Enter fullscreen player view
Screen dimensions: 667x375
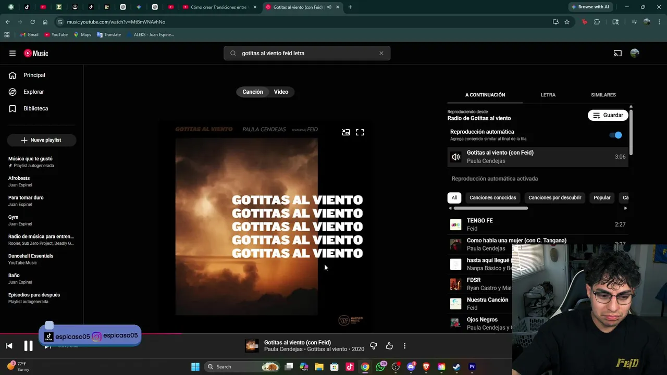pos(360,132)
